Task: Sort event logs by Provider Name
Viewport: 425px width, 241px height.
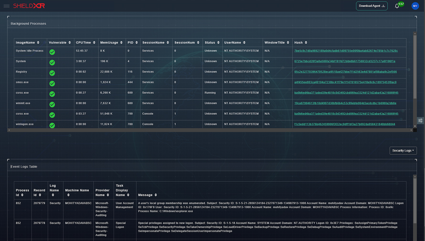Action: point(108,195)
